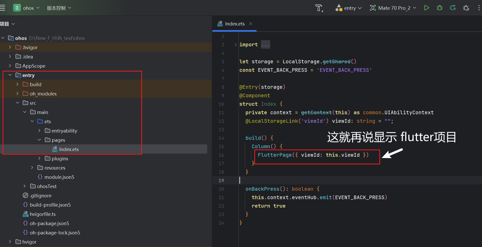Screen dimensions: 482x247
Task: Click the .gitignore file icon
Action: pos(25,196)
